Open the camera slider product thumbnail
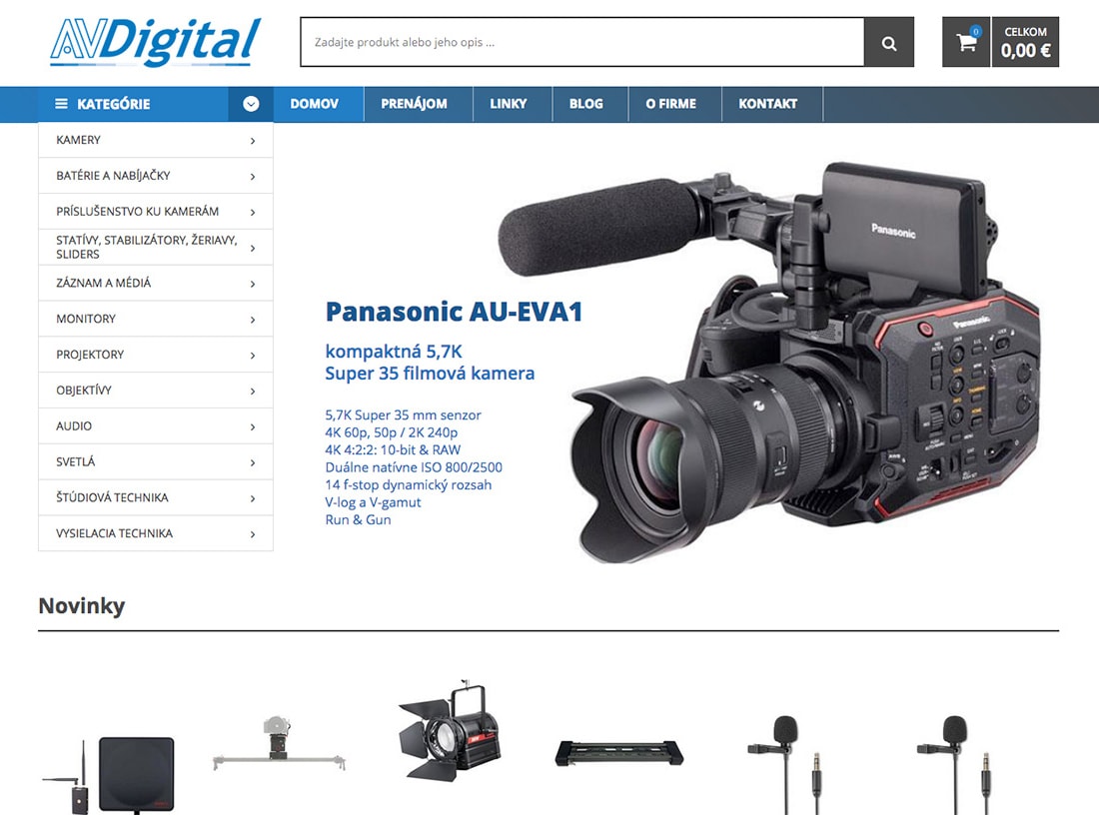This screenshot has width=1099, height=815. (x=279, y=744)
